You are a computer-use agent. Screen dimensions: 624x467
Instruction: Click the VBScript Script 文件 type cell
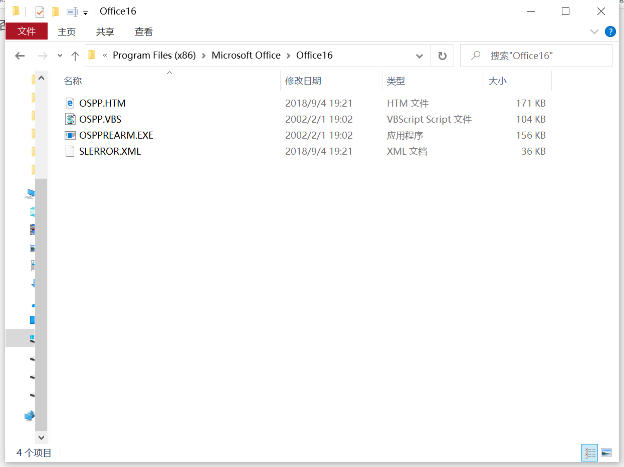(x=429, y=119)
